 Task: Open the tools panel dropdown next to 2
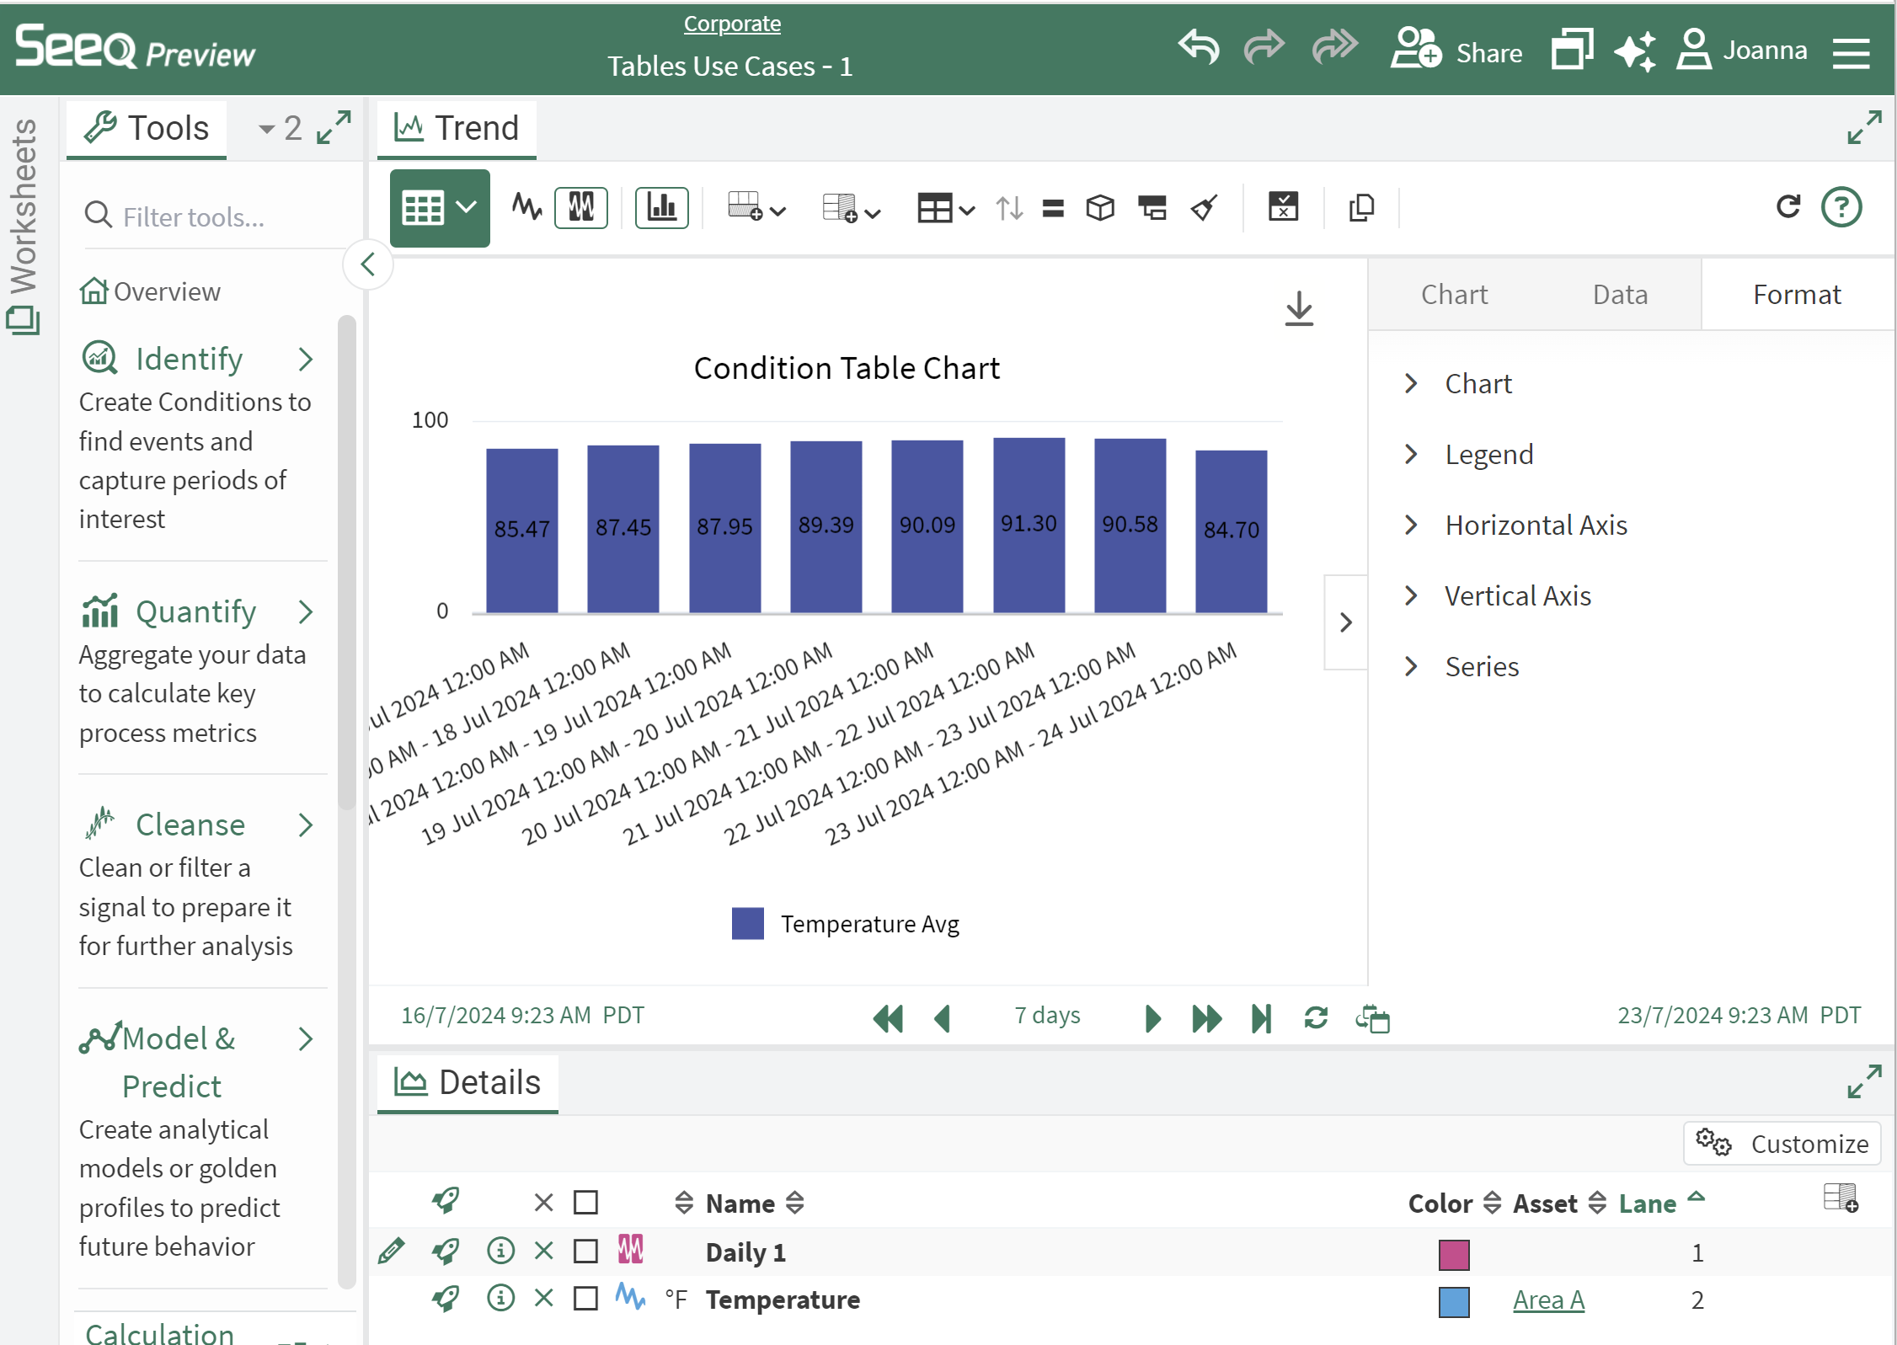pyautogui.click(x=280, y=129)
